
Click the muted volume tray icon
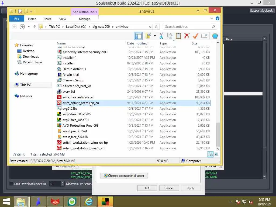[x=251, y=202]
